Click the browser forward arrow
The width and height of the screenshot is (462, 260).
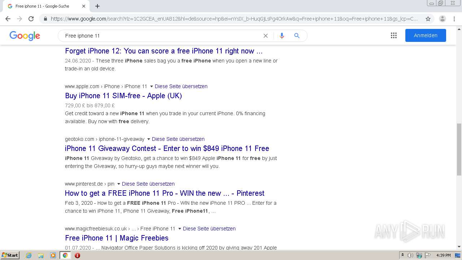coord(19,19)
